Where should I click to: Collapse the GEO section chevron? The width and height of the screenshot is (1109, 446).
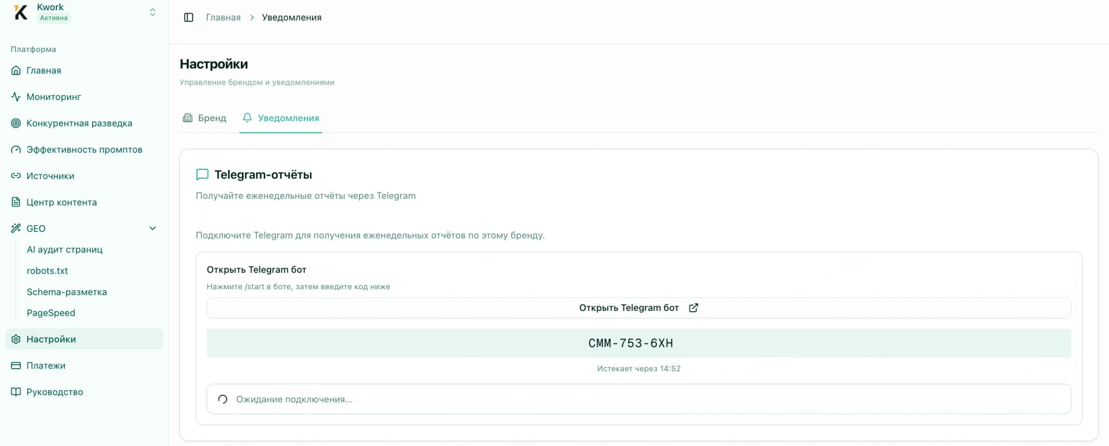[153, 228]
